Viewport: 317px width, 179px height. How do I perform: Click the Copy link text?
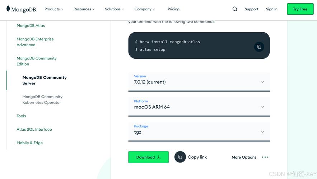[197, 157]
